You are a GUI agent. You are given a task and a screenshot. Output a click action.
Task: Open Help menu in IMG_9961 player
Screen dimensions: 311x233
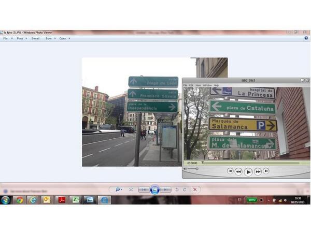tap(216, 85)
